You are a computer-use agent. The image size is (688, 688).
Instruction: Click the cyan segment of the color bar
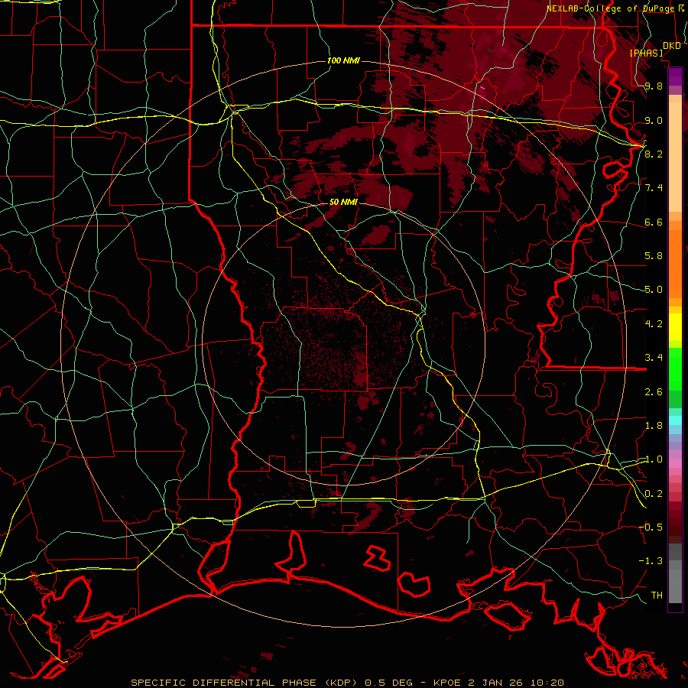coord(675,420)
